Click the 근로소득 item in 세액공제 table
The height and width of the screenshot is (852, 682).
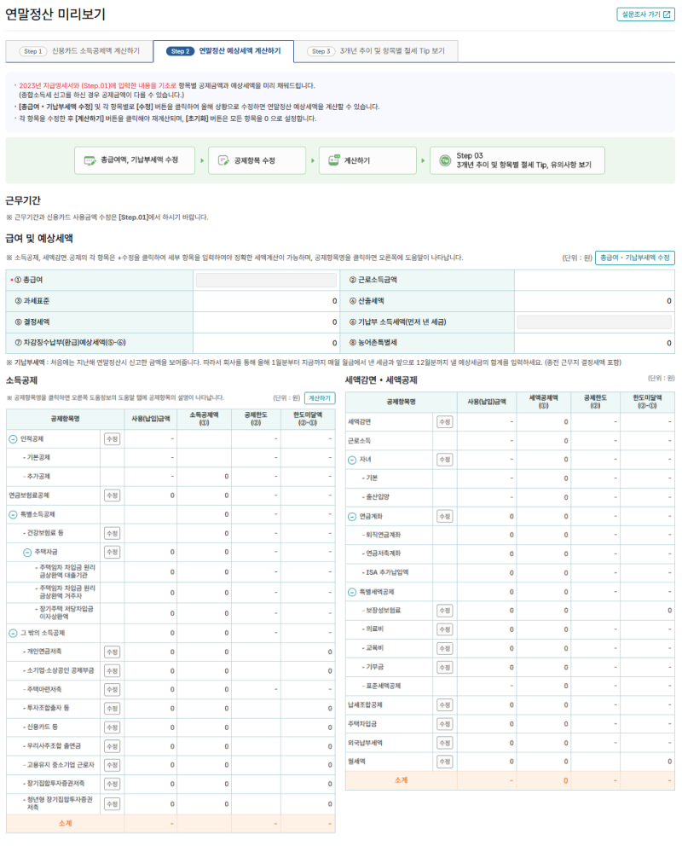click(360, 441)
